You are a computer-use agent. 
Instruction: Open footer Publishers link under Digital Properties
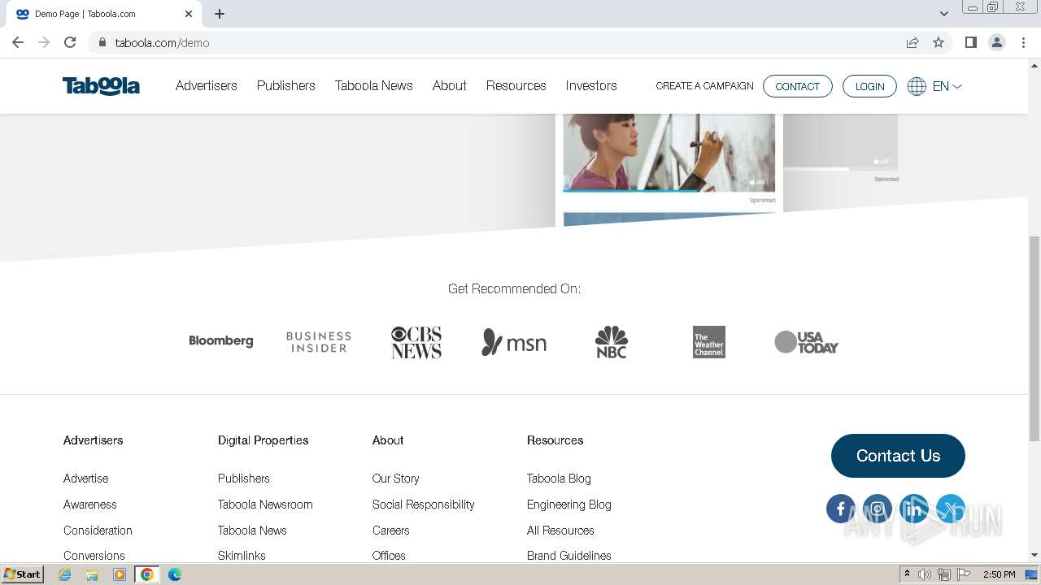pos(244,479)
